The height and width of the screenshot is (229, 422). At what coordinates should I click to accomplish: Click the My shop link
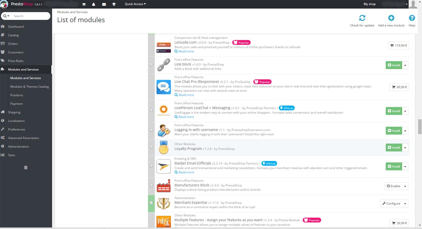pos(370,4)
